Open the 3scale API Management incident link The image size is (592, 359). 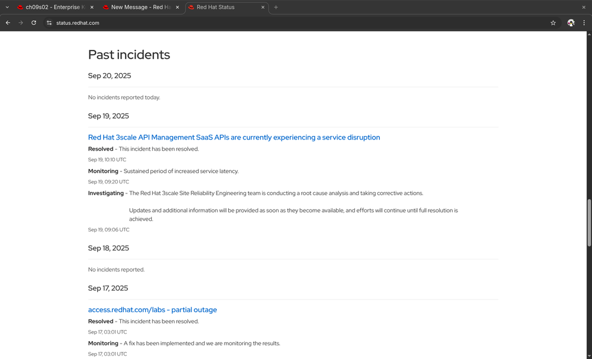pos(234,137)
